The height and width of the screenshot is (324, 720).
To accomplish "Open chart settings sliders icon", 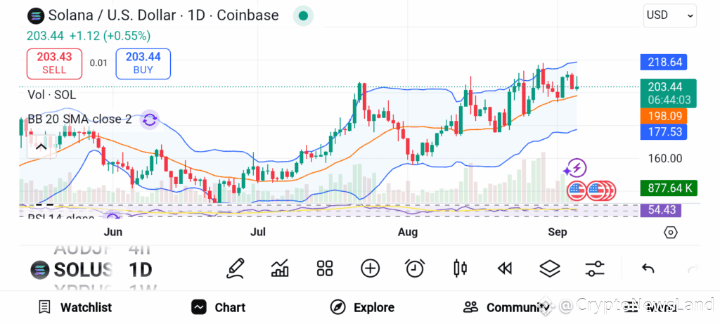I will tap(595, 268).
